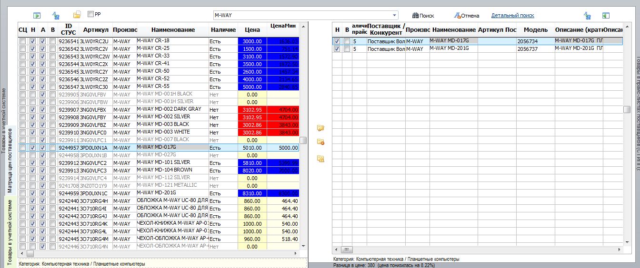Tick the СЦ checkbox for M-WAY CR-18 row

pyautogui.click(x=22, y=41)
